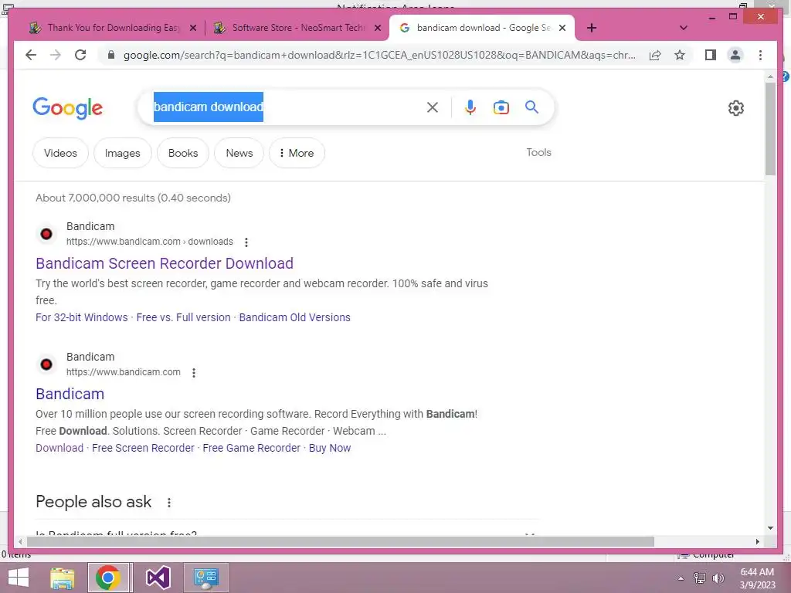Open the search Tools options
Image resolution: width=791 pixels, height=593 pixels.
(538, 152)
